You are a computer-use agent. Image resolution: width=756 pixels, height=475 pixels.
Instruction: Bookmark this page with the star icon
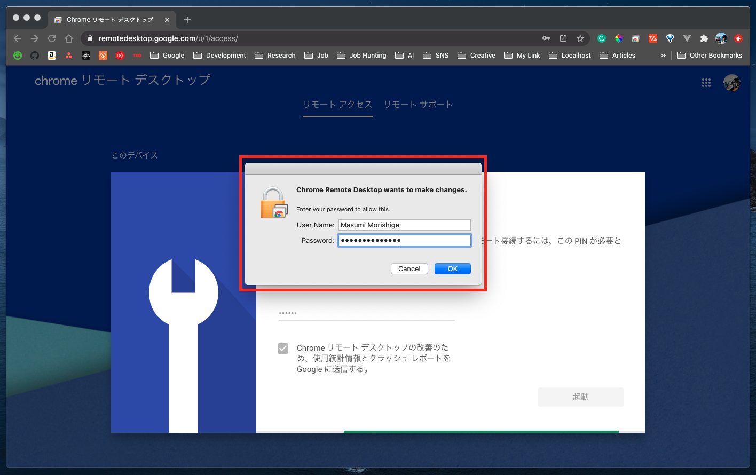coord(580,38)
